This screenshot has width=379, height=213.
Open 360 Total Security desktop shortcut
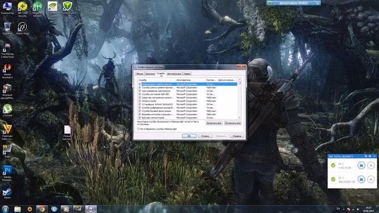[x=23, y=9]
